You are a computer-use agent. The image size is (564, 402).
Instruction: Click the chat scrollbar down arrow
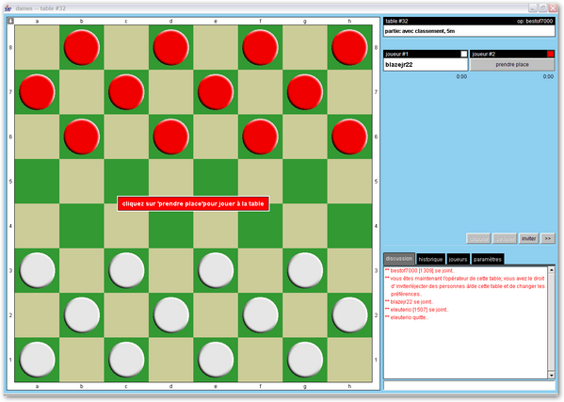click(551, 375)
